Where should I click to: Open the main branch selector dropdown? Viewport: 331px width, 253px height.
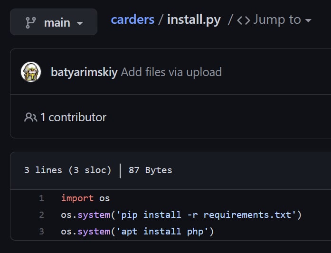54,22
